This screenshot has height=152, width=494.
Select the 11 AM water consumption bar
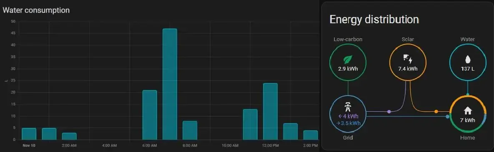250,124
